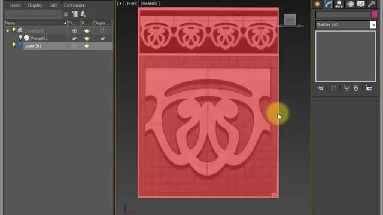This screenshot has height=215, width=383.
Task: Open the Display menu in layer explorer
Action: tap(35, 5)
